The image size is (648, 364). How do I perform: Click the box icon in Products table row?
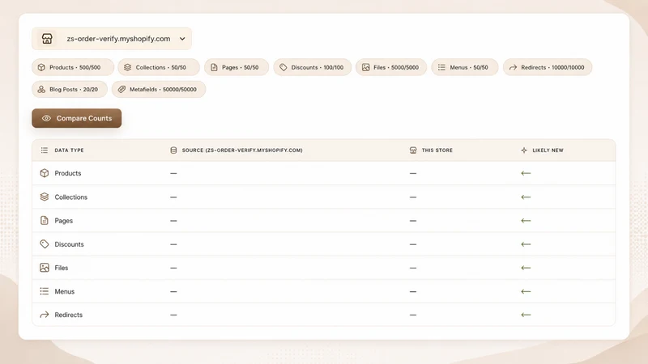(x=45, y=173)
